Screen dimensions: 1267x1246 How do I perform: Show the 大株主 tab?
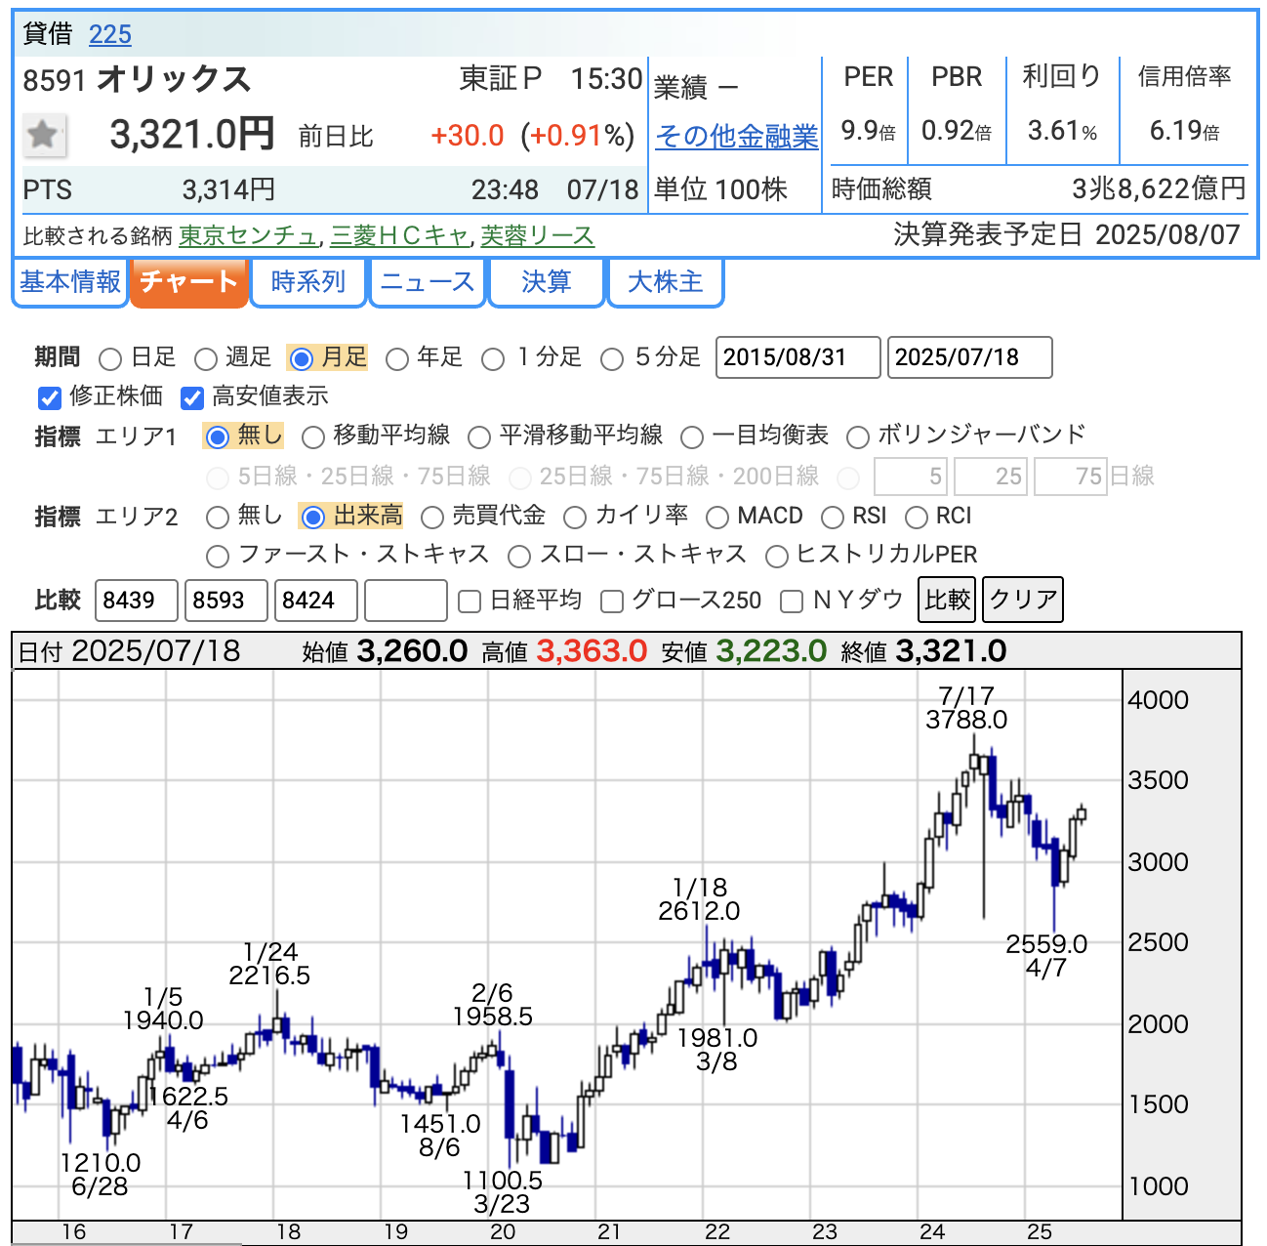666,282
